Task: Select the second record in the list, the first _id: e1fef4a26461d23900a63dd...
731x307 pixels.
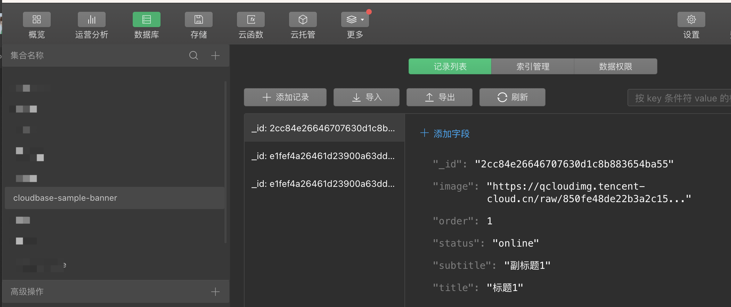Action: click(324, 156)
